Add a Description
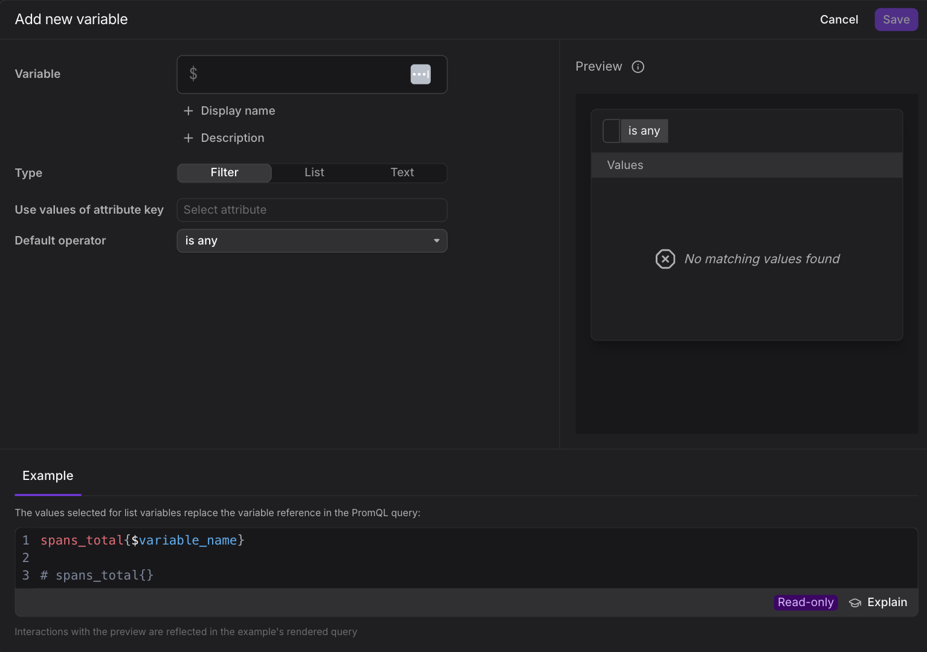Screen dimensions: 927x652 (224, 138)
